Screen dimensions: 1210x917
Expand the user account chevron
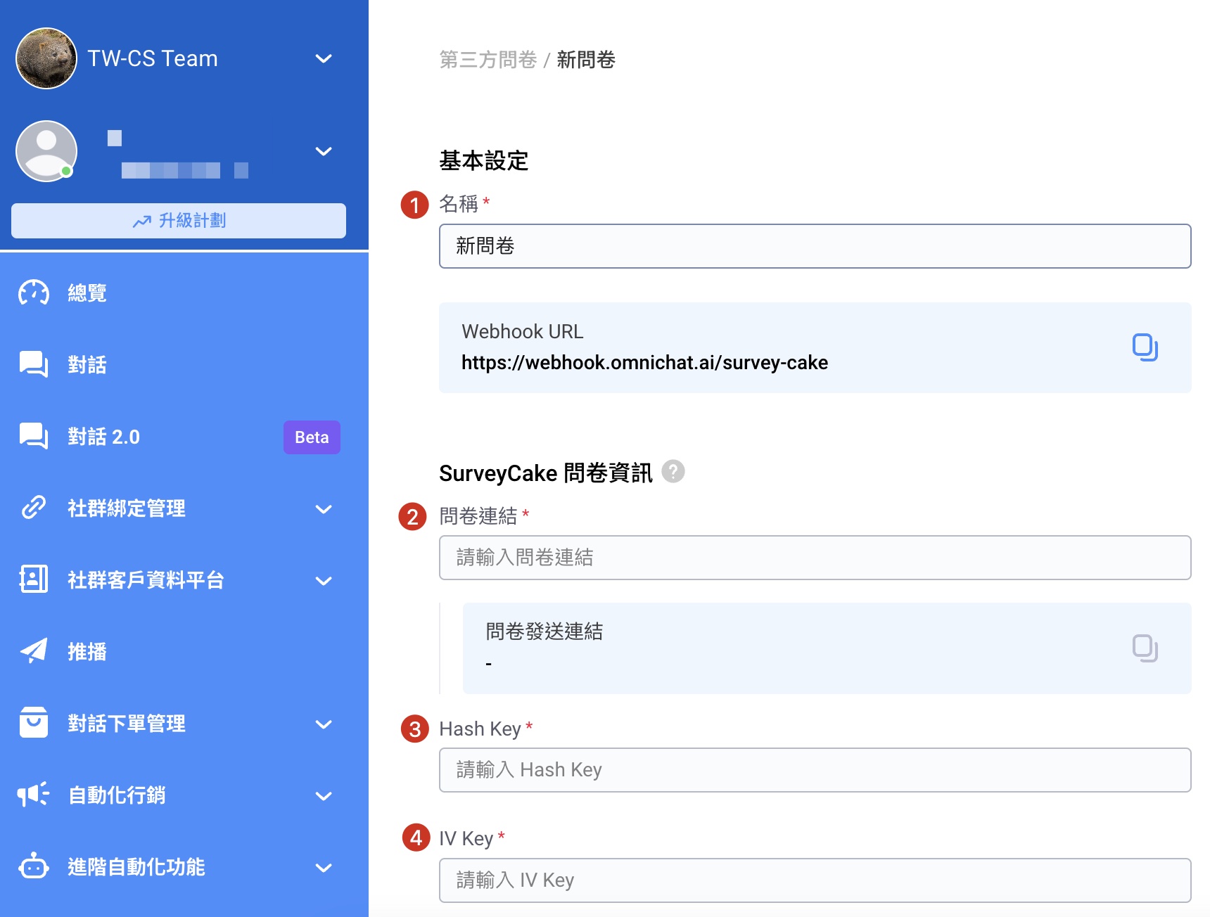coord(324,151)
